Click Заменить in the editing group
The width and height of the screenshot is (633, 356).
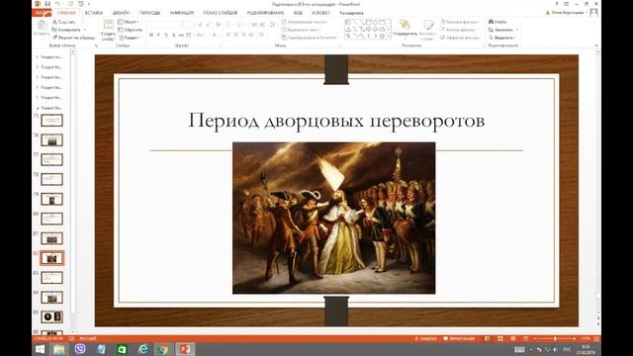[x=503, y=30]
